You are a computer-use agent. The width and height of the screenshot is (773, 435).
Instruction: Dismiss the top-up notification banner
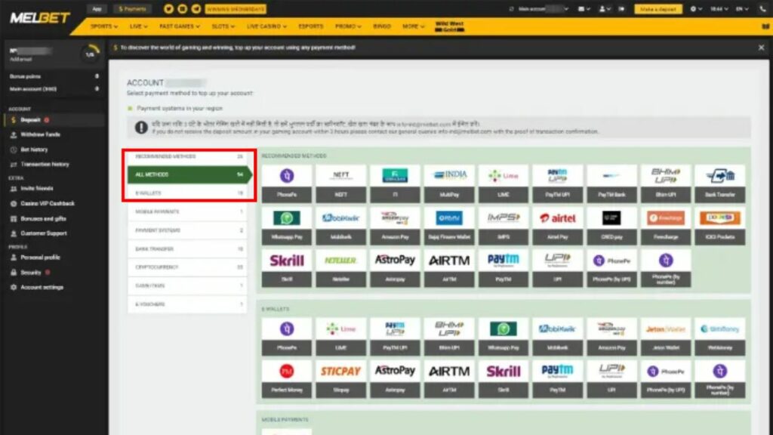(761, 48)
